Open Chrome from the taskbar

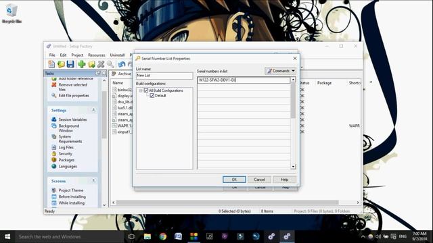click(x=163, y=236)
